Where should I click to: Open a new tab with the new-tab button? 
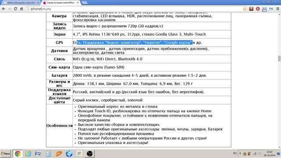click(84, 3)
